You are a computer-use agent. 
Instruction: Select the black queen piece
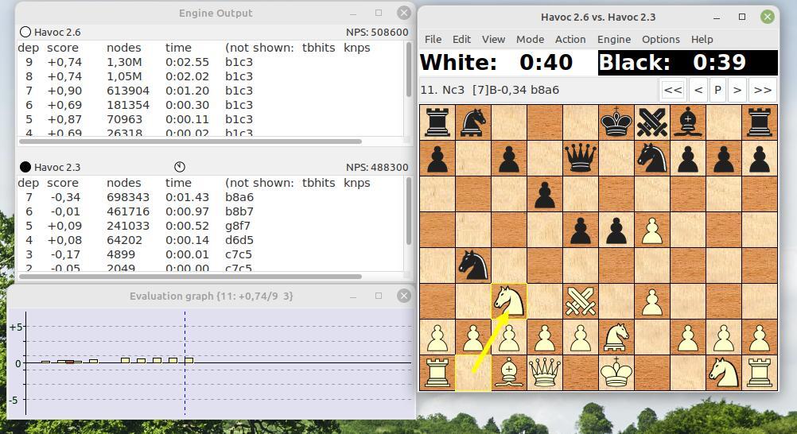point(581,157)
